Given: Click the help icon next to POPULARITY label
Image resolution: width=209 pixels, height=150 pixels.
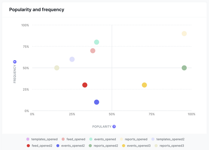Looking at the screenshot, I should pos(114,127).
